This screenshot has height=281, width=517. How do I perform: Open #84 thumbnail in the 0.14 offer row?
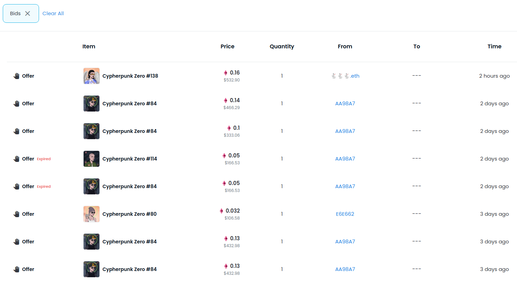(x=92, y=104)
